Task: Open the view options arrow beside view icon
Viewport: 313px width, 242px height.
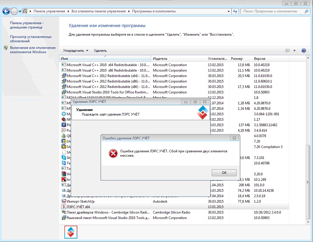Action: (294, 51)
